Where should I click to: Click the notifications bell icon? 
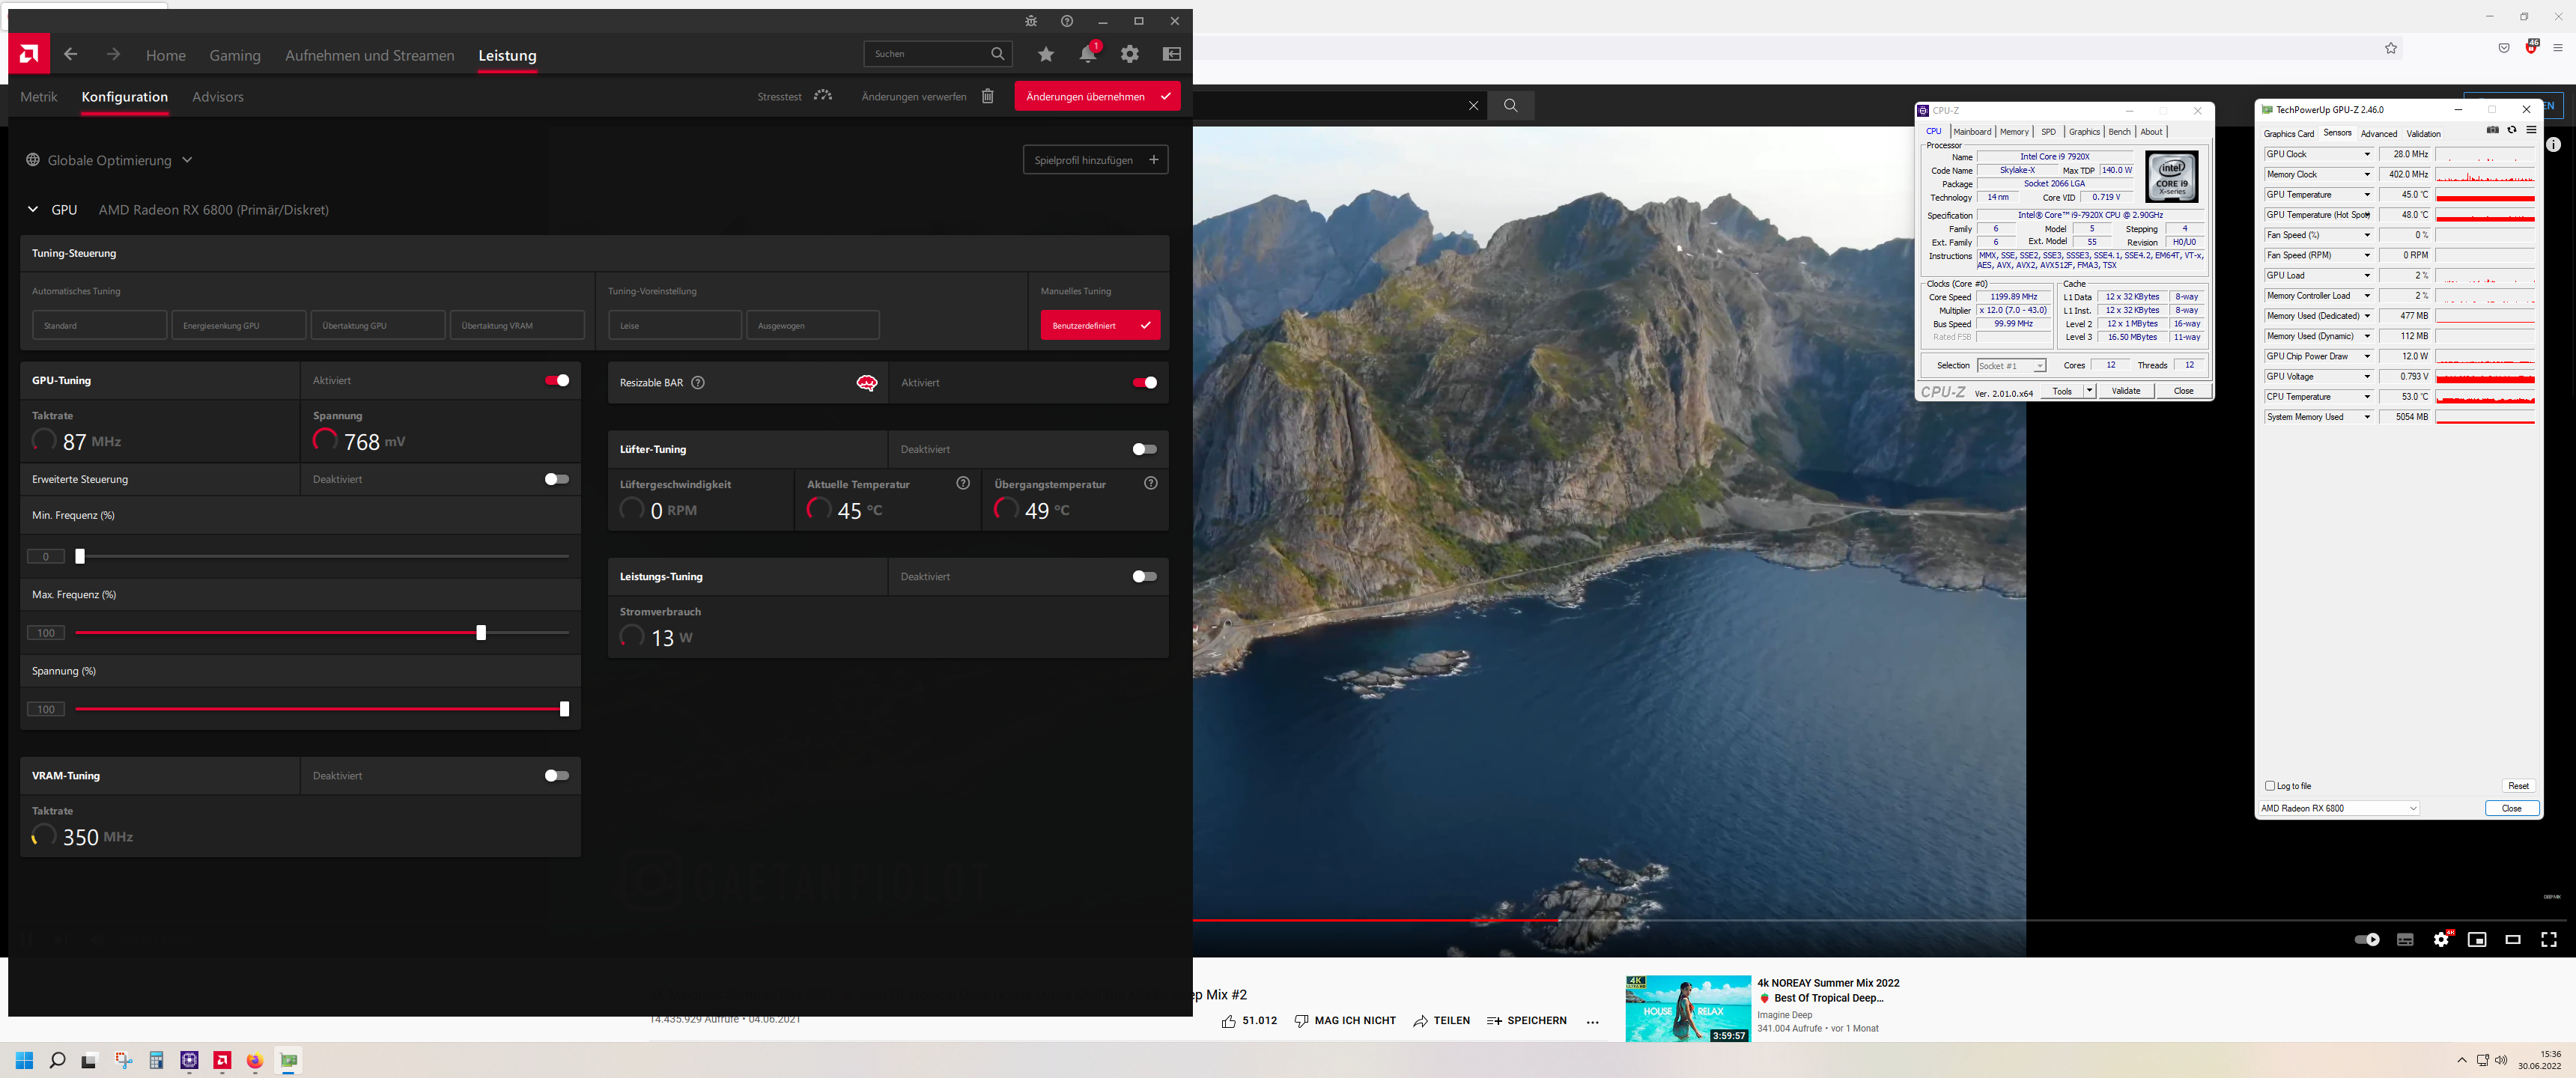(x=1087, y=55)
